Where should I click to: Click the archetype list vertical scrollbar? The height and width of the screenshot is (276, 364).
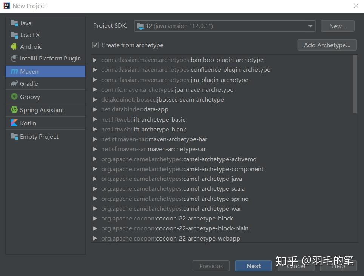[x=355, y=84]
